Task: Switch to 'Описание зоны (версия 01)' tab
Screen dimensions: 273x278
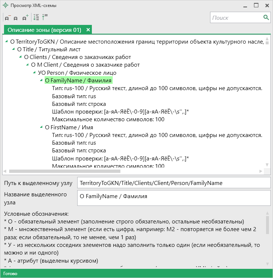Action: click(x=44, y=30)
